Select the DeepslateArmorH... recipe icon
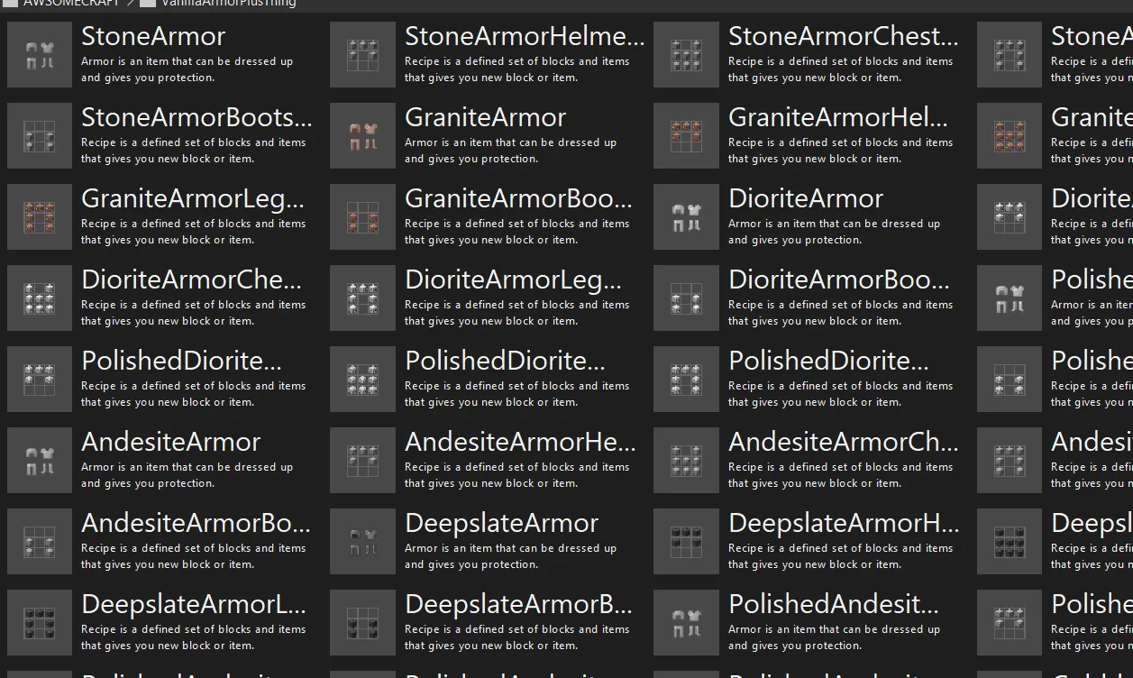Viewport: 1133px width, 678px height. (687, 542)
